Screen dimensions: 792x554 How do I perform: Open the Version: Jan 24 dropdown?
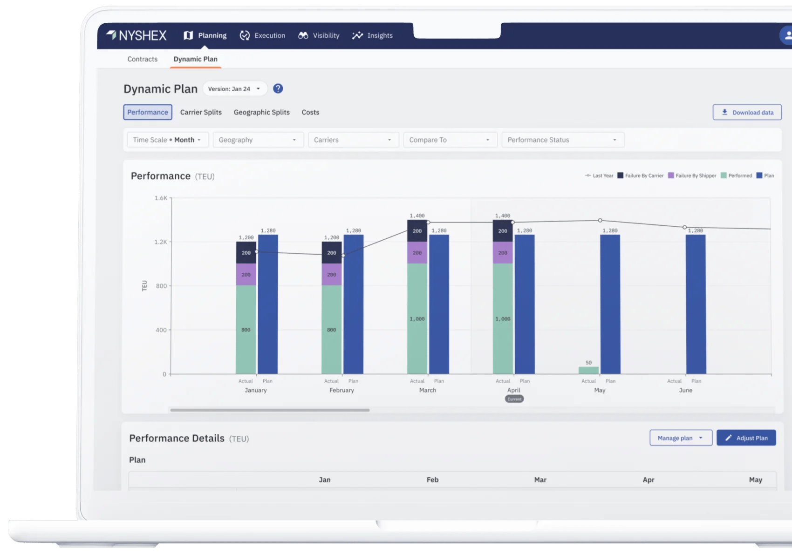pyautogui.click(x=234, y=88)
